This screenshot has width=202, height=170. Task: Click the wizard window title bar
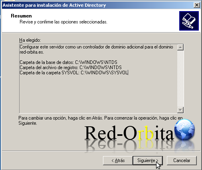[98, 5]
